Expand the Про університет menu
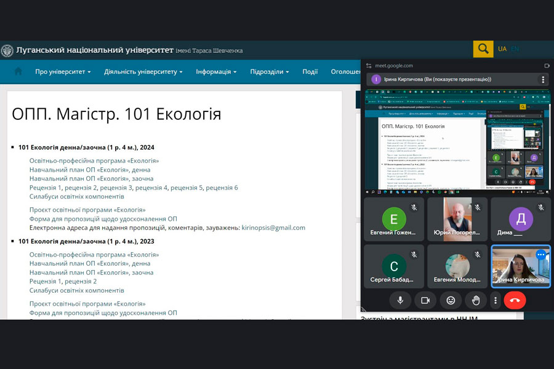 63,72
